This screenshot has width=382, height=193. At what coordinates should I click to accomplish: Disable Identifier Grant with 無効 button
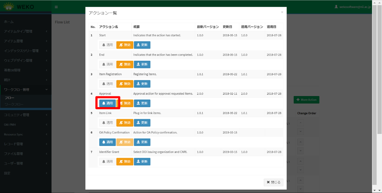125,162
